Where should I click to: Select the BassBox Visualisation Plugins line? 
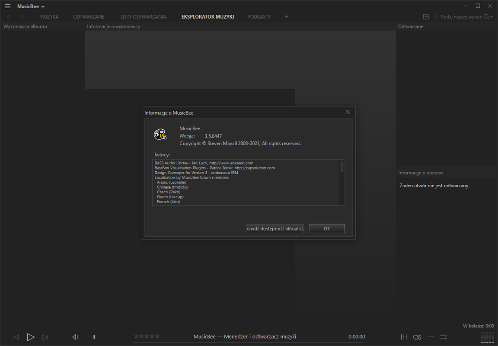click(215, 168)
